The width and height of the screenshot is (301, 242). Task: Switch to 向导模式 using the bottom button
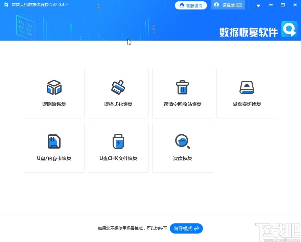[x=186, y=228]
